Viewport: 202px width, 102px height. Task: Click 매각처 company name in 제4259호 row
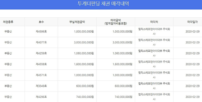(x=154, y=53)
